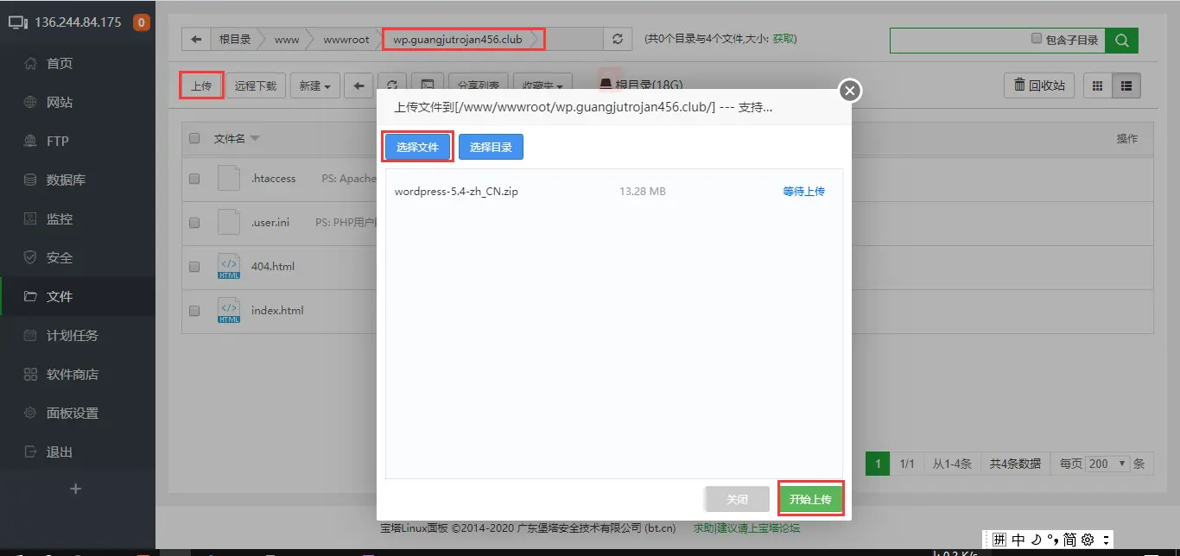Click the green 获取 size link
1180x556 pixels.
[x=783, y=39]
